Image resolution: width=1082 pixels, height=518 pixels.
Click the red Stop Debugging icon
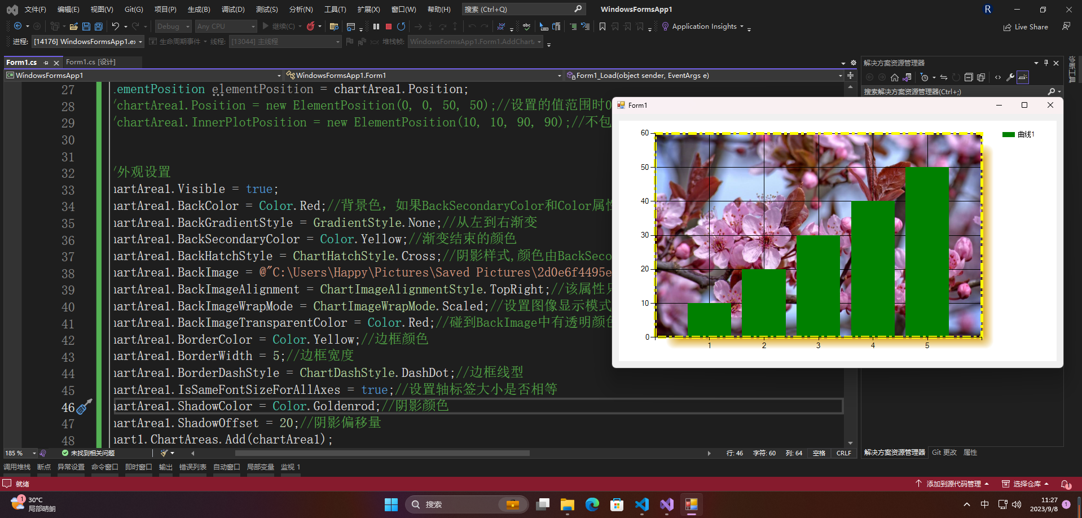coord(389,27)
